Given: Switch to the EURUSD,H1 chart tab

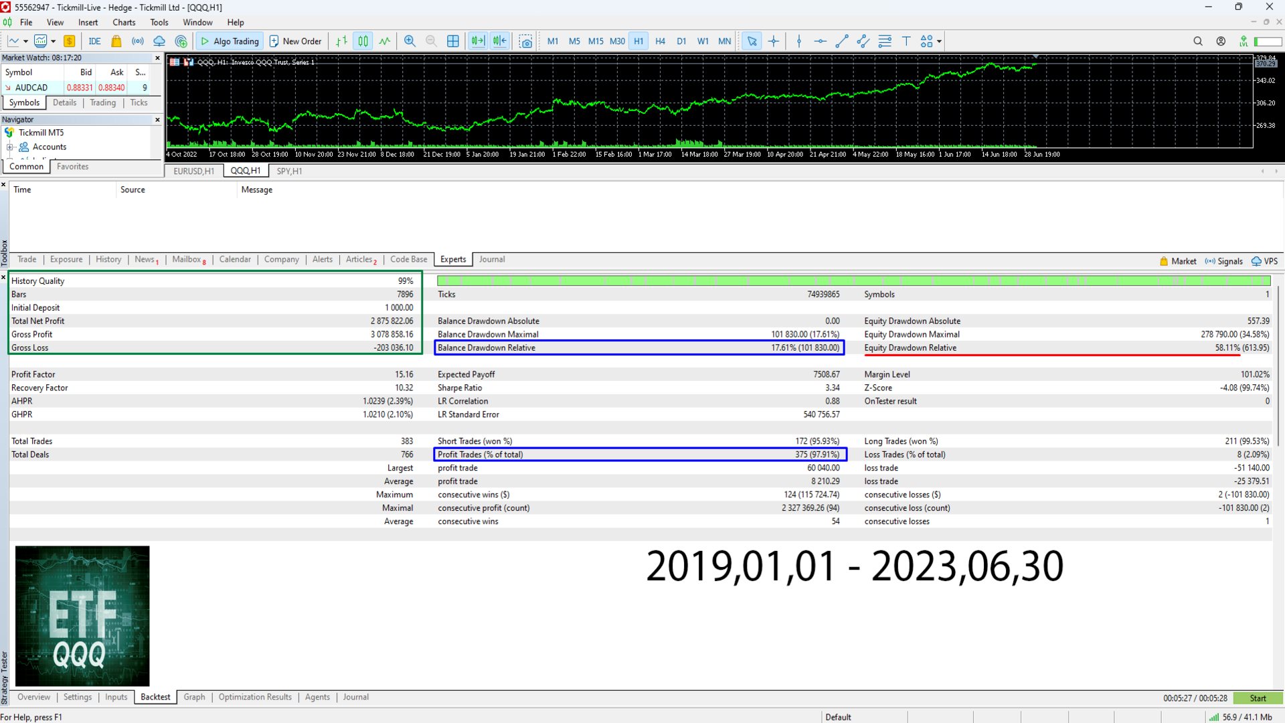Looking at the screenshot, I should pyautogui.click(x=193, y=171).
